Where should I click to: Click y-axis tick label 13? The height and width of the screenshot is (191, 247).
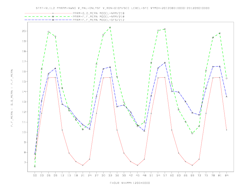pos(24,102)
